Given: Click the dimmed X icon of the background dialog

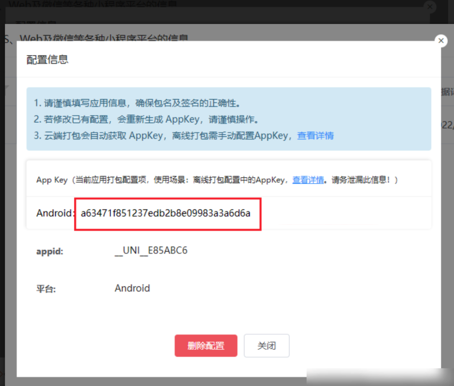Looking at the screenshot, I should [429, 7].
